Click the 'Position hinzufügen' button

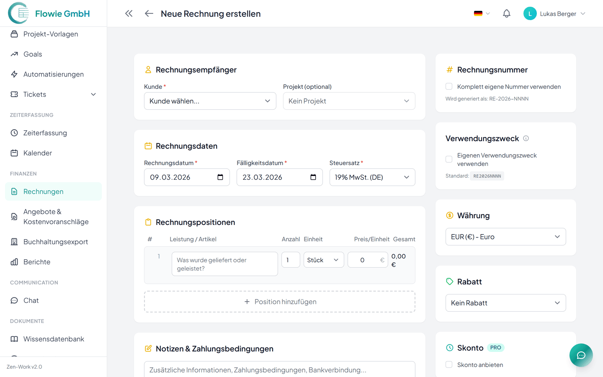[279, 301]
